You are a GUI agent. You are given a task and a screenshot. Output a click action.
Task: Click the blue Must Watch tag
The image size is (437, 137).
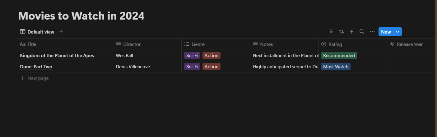coord(336,67)
